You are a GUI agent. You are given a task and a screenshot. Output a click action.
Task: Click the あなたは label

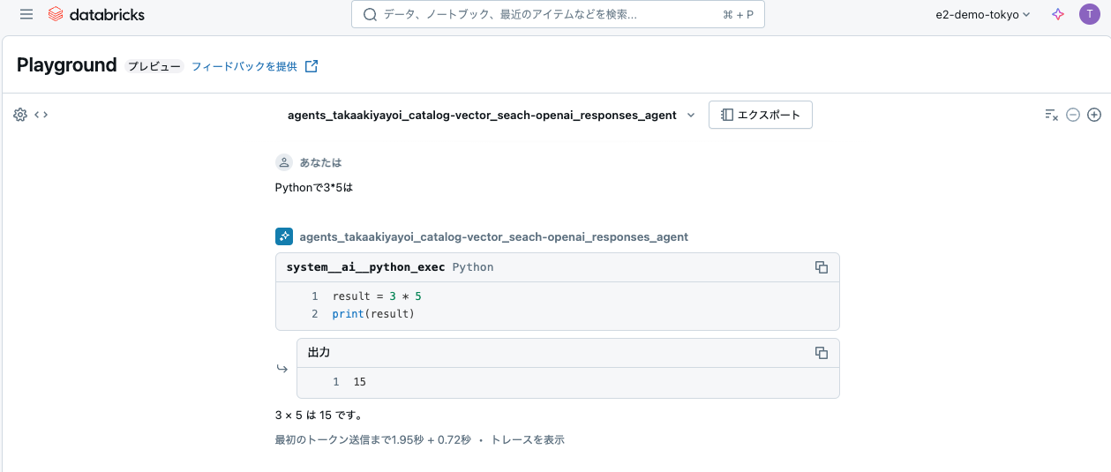click(320, 162)
